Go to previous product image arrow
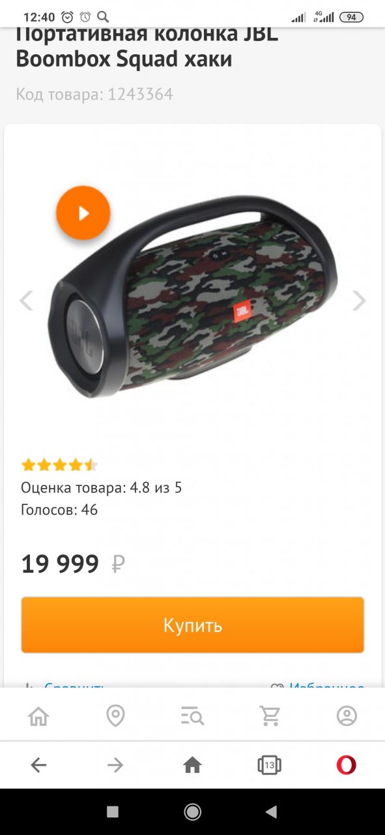Viewport: 385px width, 835px height. [x=26, y=301]
